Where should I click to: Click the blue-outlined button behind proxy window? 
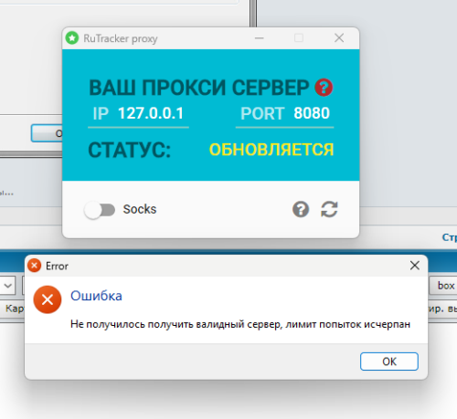47,133
